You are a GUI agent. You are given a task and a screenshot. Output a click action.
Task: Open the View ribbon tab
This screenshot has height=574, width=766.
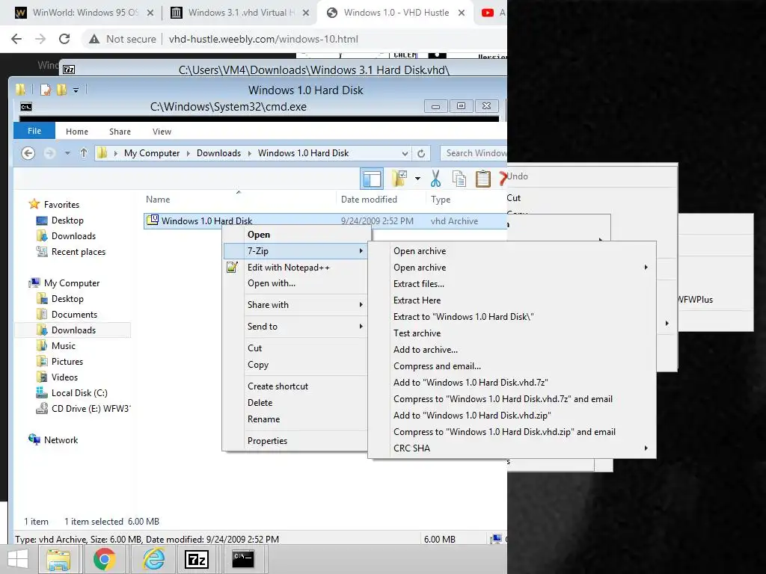[162, 132]
